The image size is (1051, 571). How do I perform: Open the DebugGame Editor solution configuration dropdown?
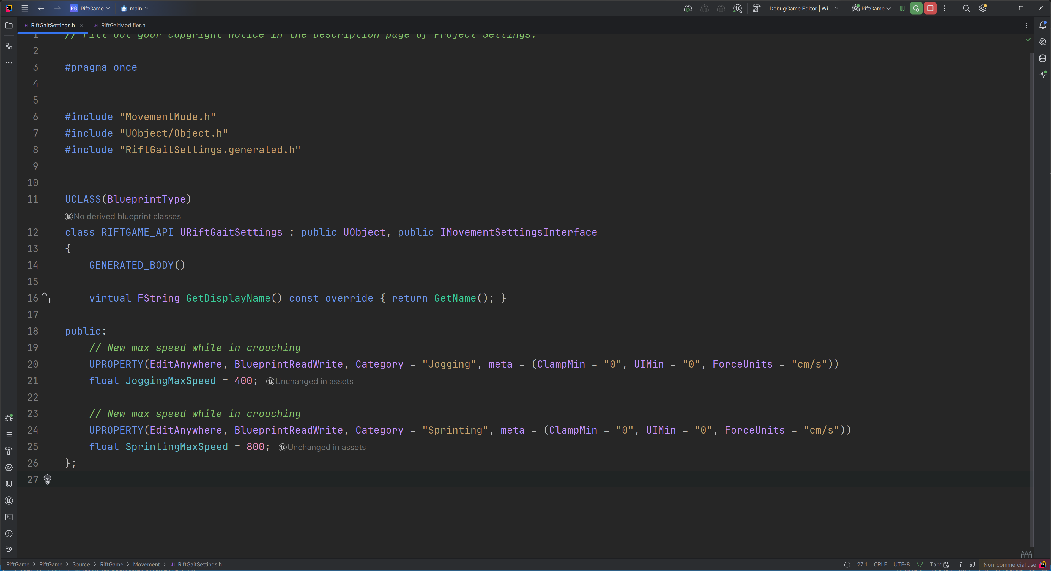pos(804,8)
